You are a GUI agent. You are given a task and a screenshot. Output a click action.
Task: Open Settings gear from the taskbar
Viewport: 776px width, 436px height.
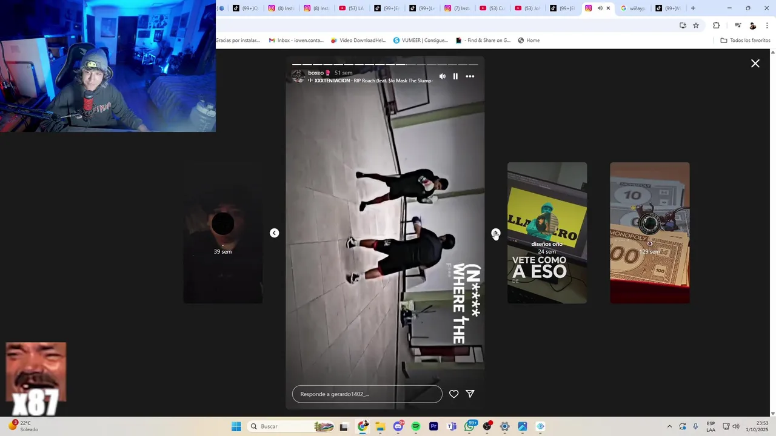coord(504,426)
